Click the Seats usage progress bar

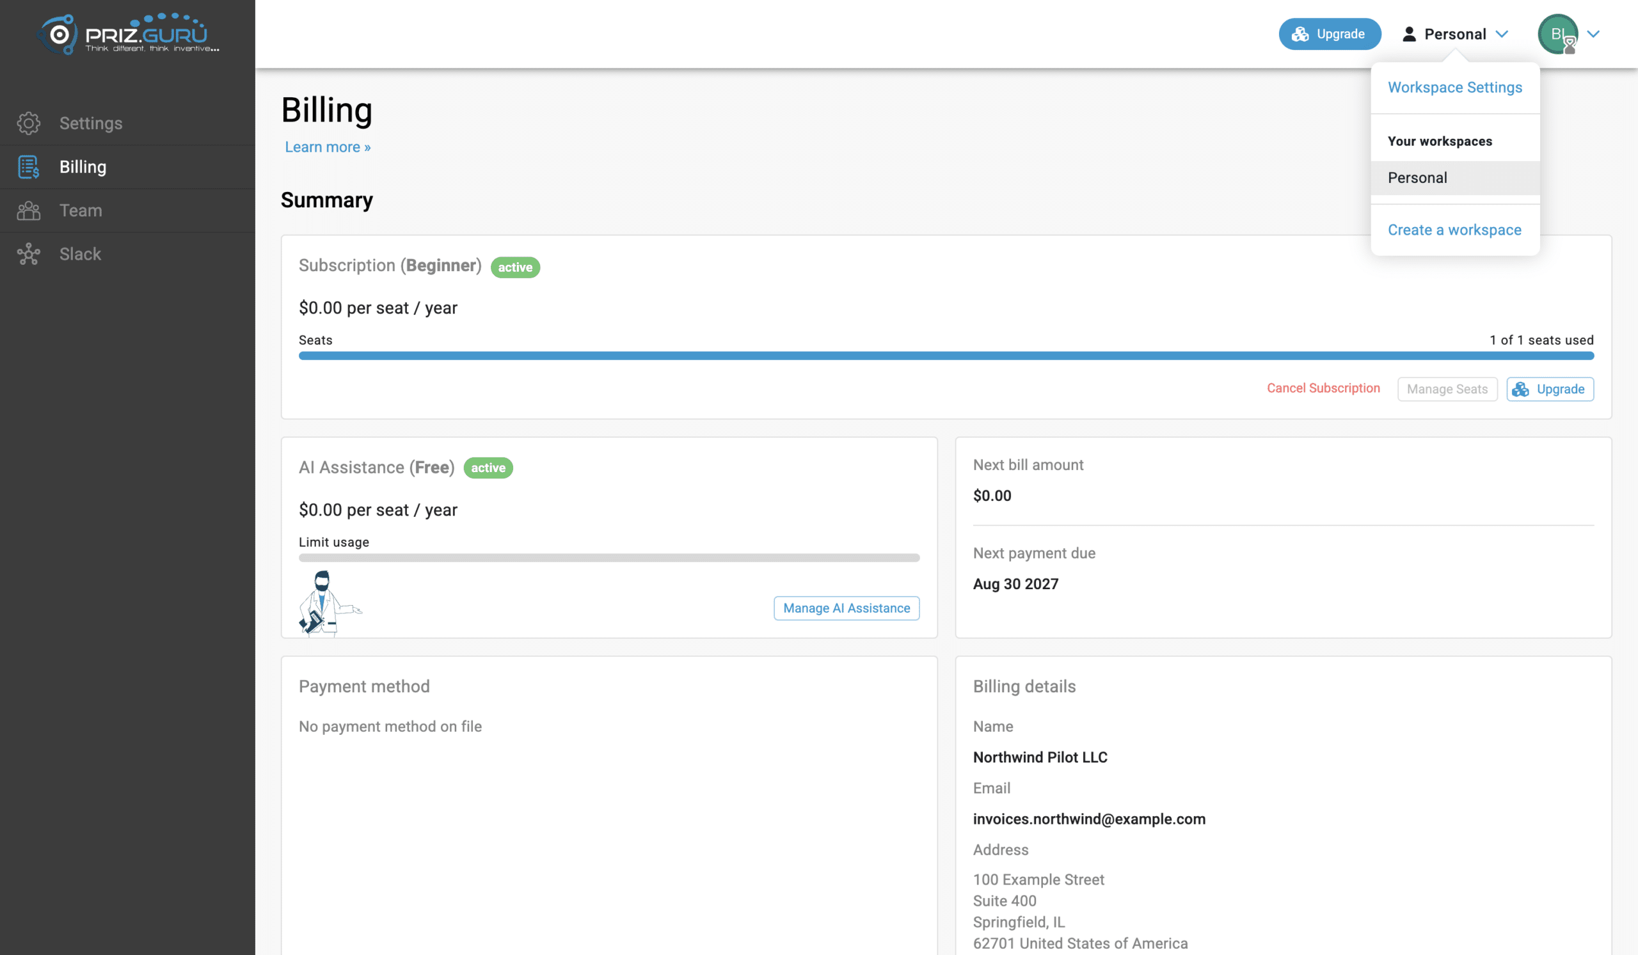click(x=946, y=356)
